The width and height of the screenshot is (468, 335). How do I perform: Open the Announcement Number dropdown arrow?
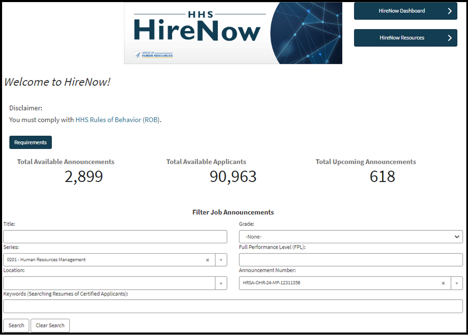[457, 283]
